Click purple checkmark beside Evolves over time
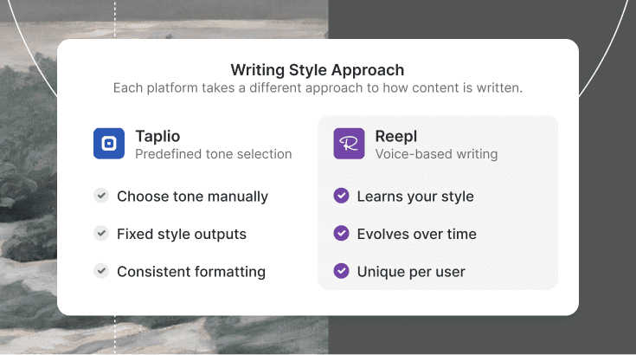Viewport: 636px width, 355px height. 341,233
